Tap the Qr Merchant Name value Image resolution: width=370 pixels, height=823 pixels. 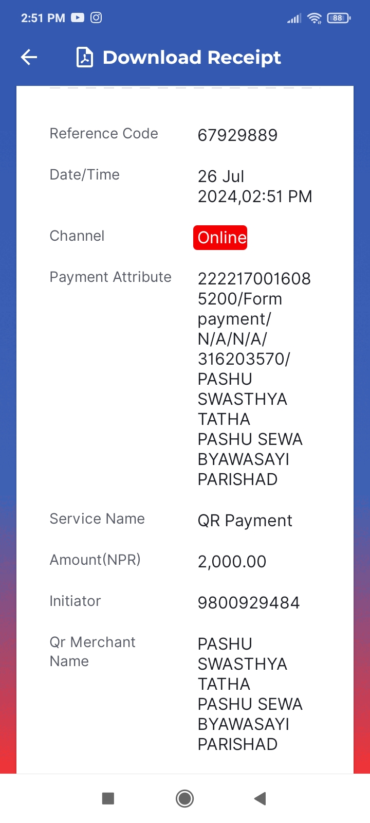pos(250,694)
